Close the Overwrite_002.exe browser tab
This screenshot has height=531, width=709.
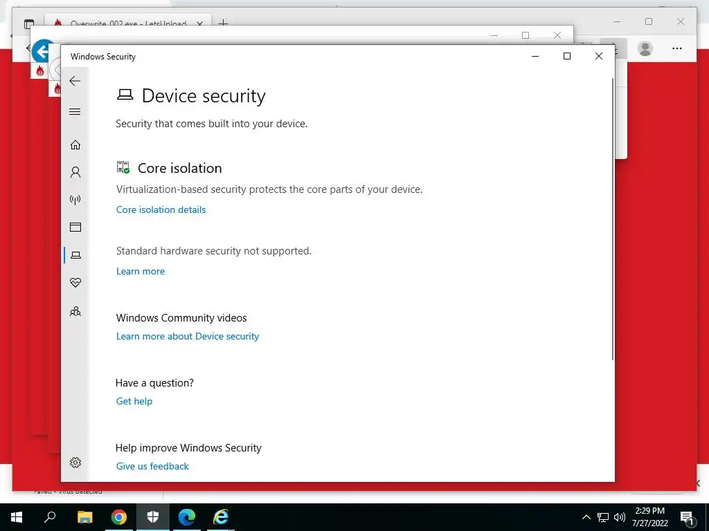point(199,23)
